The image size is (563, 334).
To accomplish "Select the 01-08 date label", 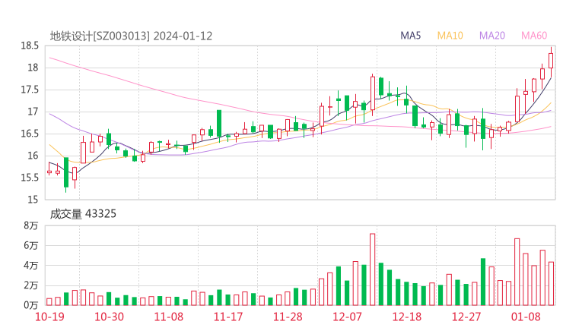I will [526, 317].
